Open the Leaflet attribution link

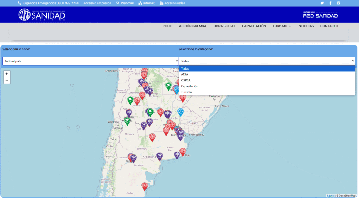331,196
